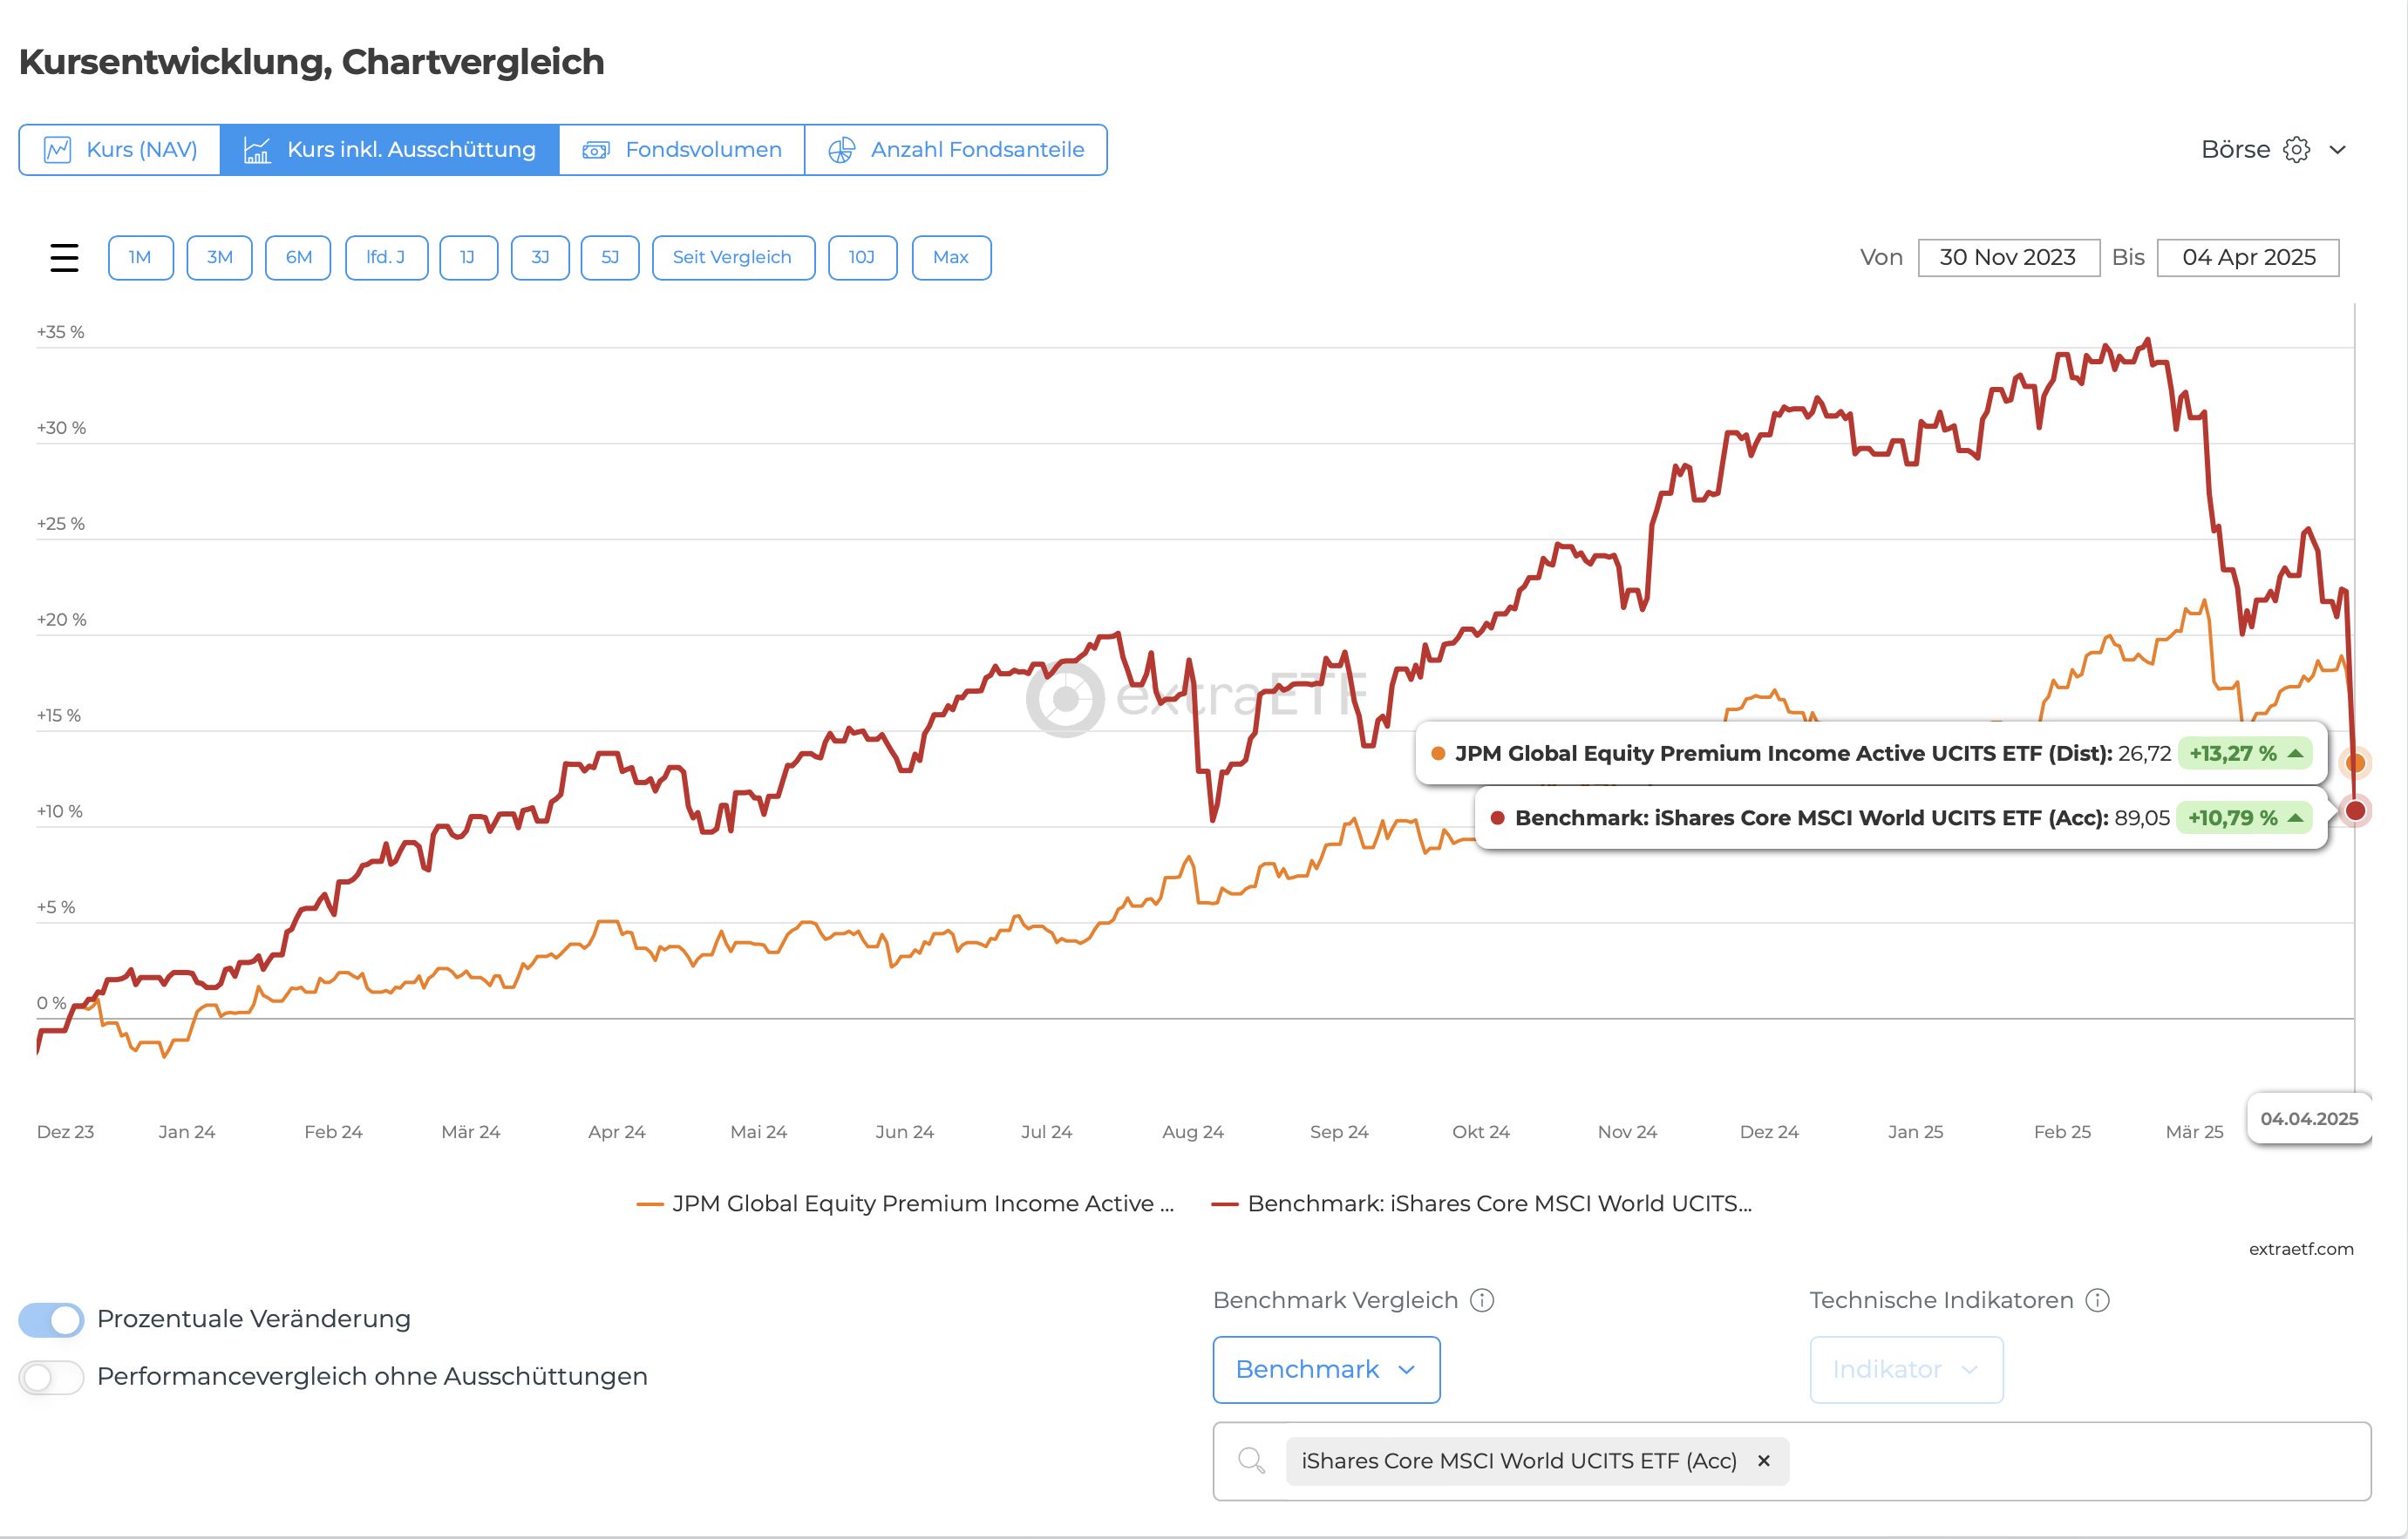Click the Von date field
This screenshot has width=2408, height=1539.
tap(2008, 258)
